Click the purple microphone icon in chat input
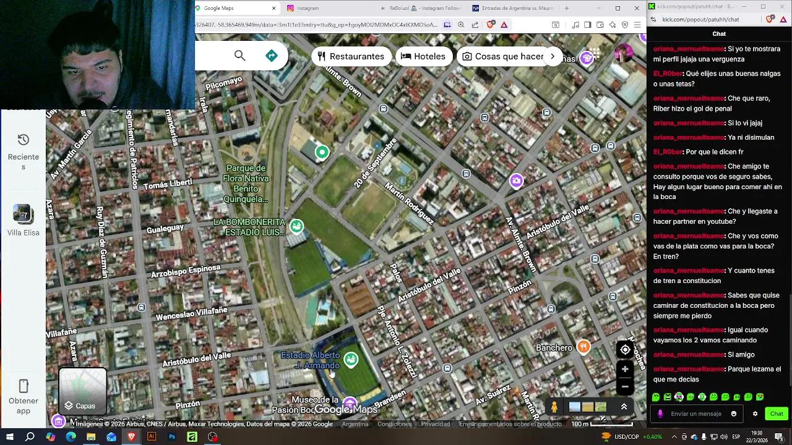 click(660, 413)
